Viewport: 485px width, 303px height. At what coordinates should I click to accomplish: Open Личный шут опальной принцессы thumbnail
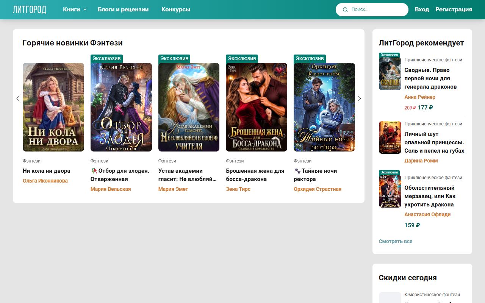pos(390,137)
